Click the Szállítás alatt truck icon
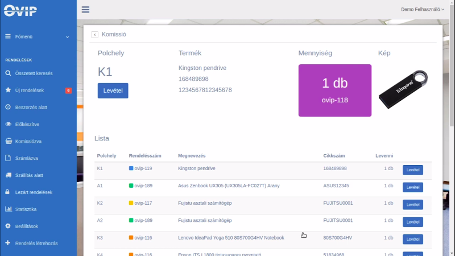 [9, 175]
